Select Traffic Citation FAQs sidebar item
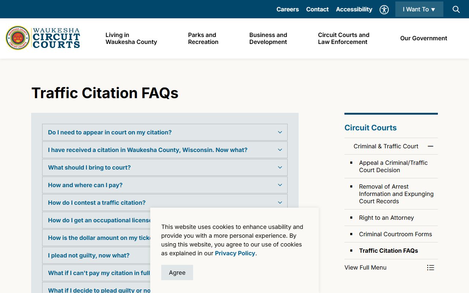This screenshot has width=469, height=293. click(x=388, y=251)
